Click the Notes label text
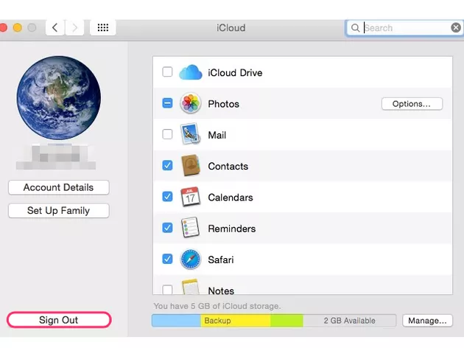This screenshot has height=348, width=464. click(221, 290)
